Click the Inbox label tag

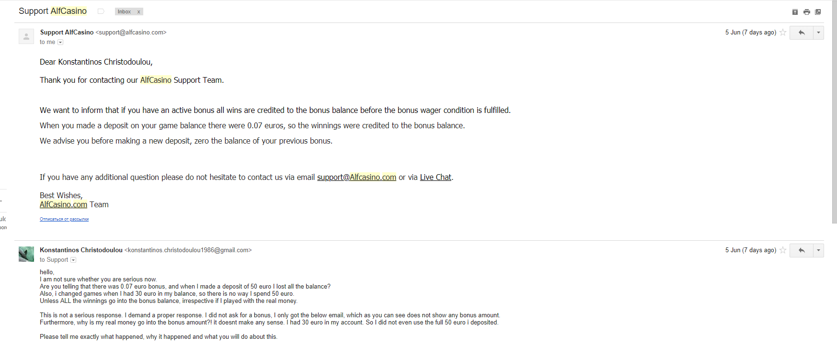pos(125,12)
